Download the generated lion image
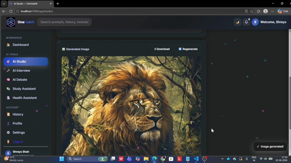This screenshot has width=291, height=163. pos(162,49)
